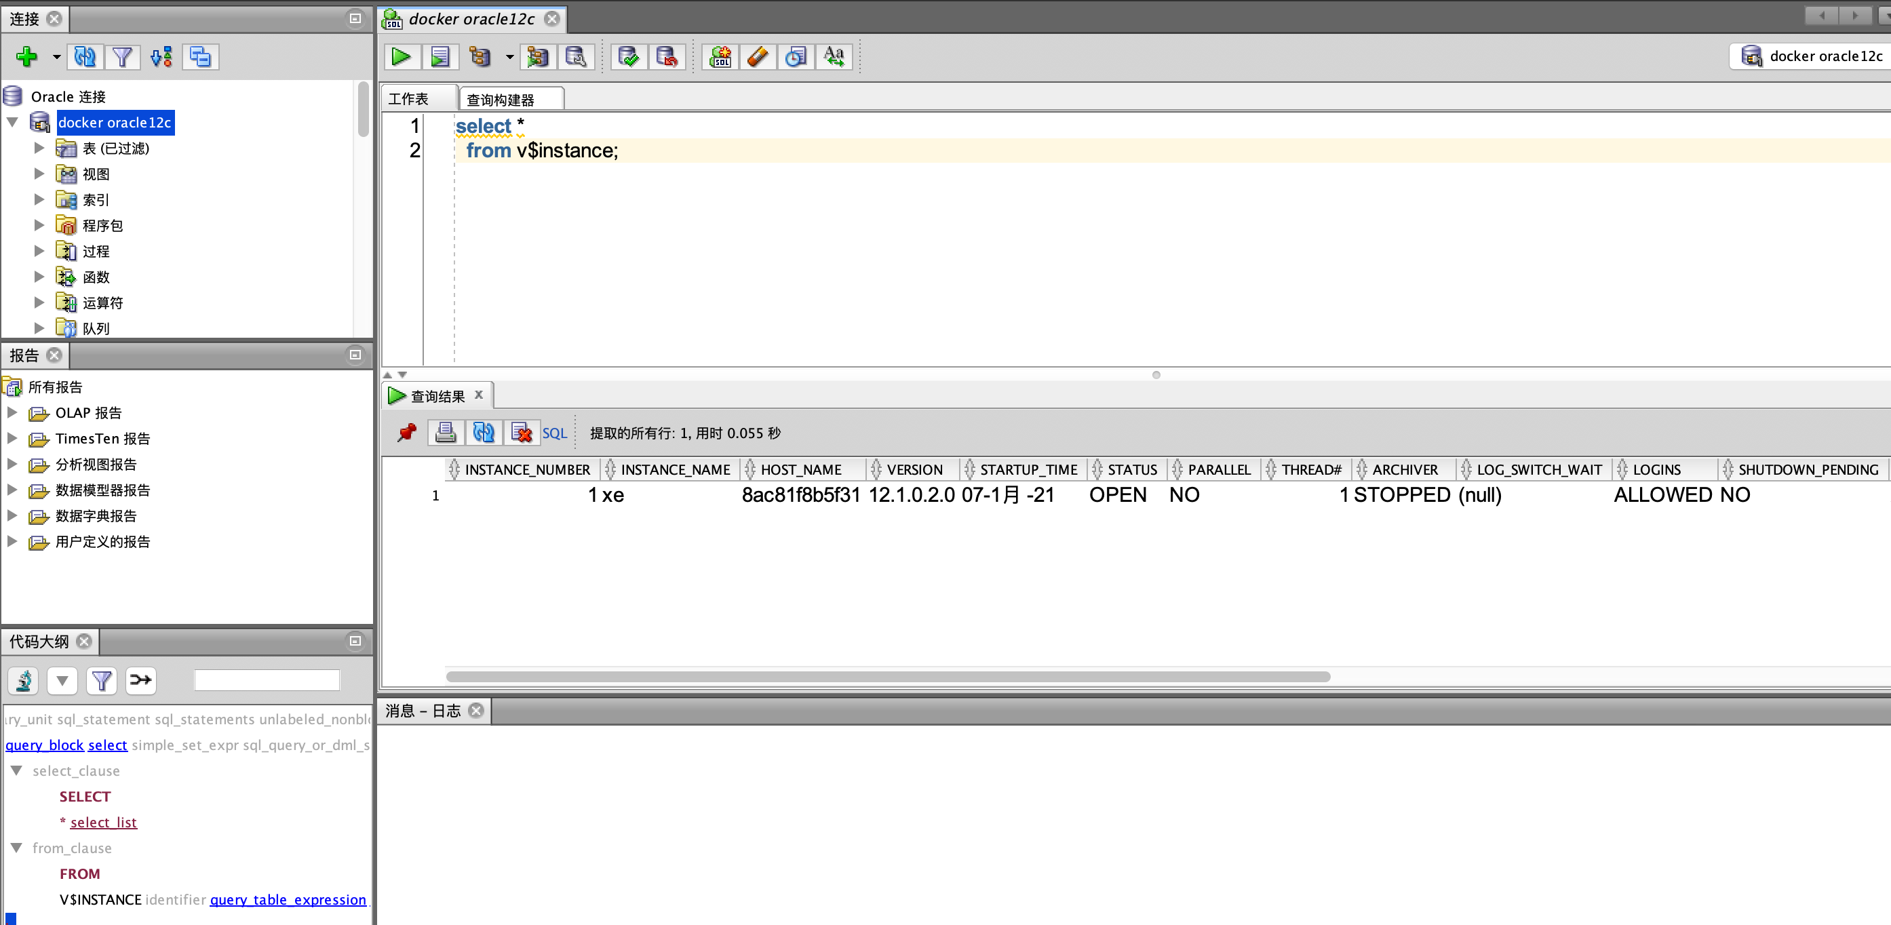Click the SQL link in results toolbar
The image size is (1891, 925).
[x=554, y=433]
